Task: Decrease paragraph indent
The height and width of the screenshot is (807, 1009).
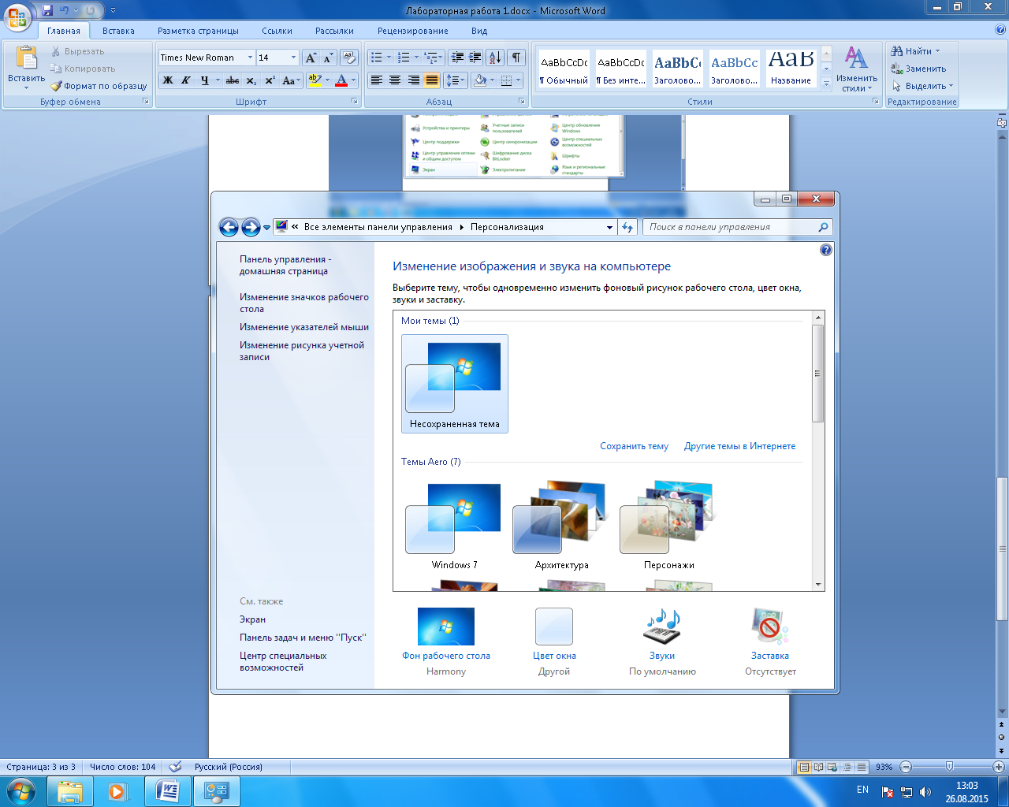Action: tap(457, 58)
